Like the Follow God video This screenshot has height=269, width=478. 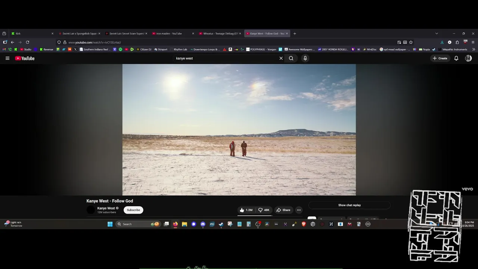tap(246, 210)
